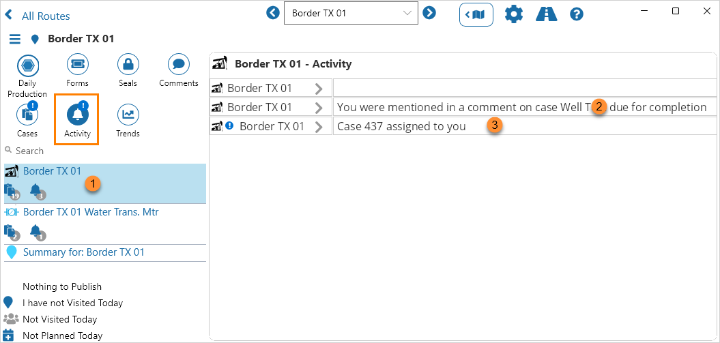Image resolution: width=720 pixels, height=343 pixels.
Task: Open the Cases icon
Action: (28, 115)
